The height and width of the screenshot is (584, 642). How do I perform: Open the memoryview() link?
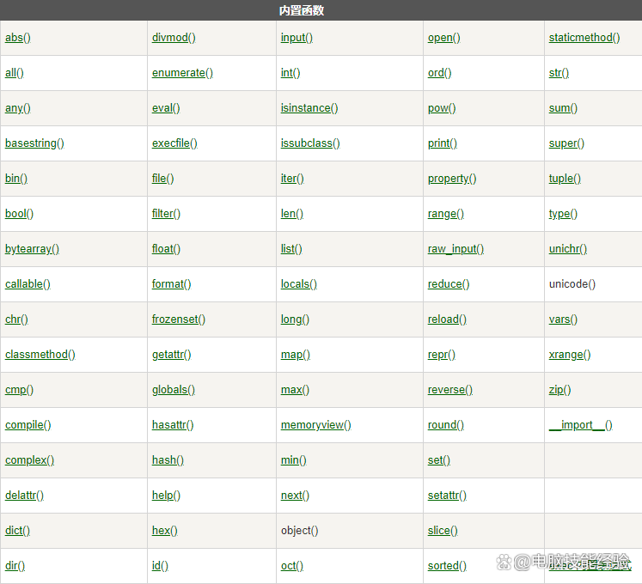coord(315,425)
